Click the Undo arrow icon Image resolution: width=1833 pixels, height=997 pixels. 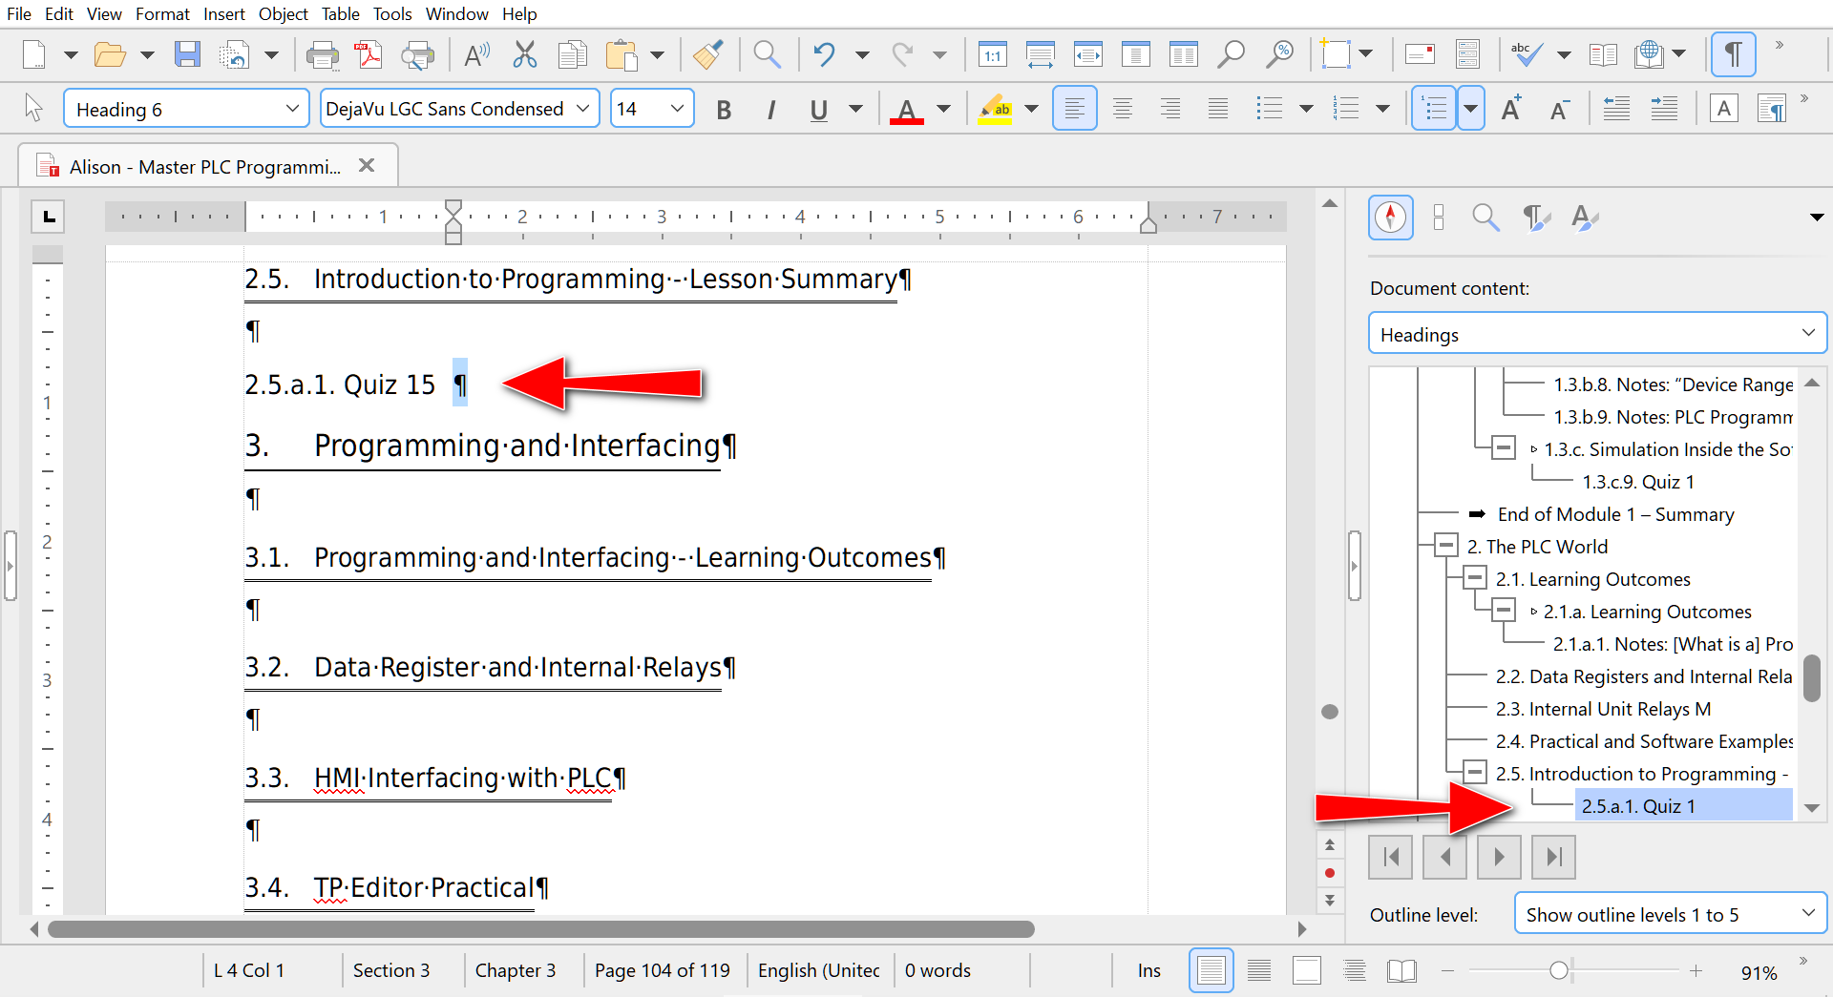pos(824,54)
